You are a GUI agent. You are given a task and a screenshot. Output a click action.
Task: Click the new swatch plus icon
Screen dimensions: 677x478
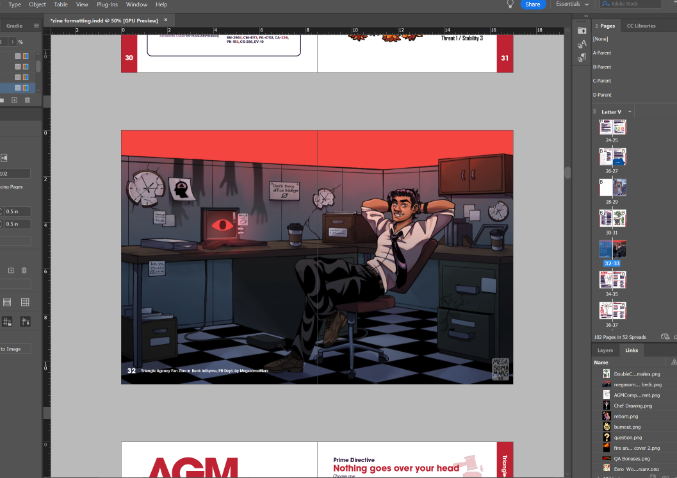tap(14, 100)
